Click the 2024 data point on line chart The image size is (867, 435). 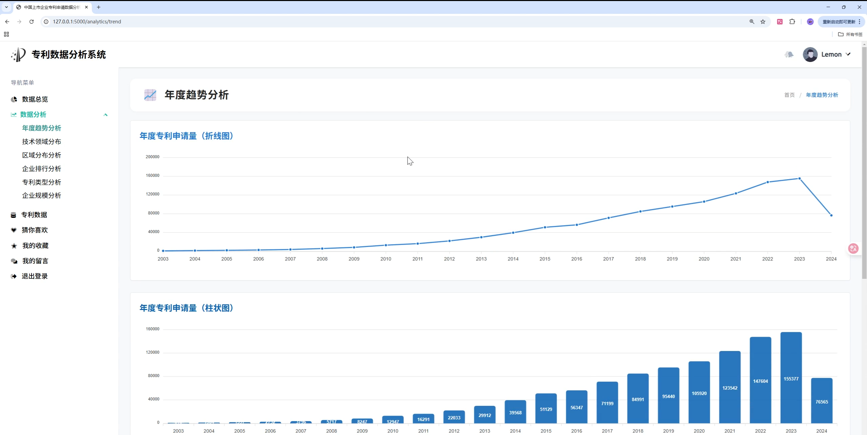[x=831, y=215]
